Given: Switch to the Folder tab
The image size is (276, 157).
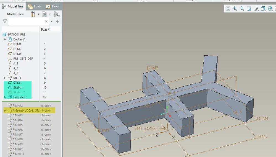Looking at the screenshot, I should coord(35,7).
